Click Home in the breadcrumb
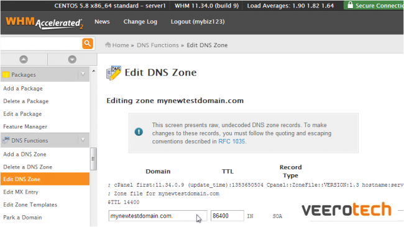Screen dimensions: 404x227 click(x=121, y=45)
